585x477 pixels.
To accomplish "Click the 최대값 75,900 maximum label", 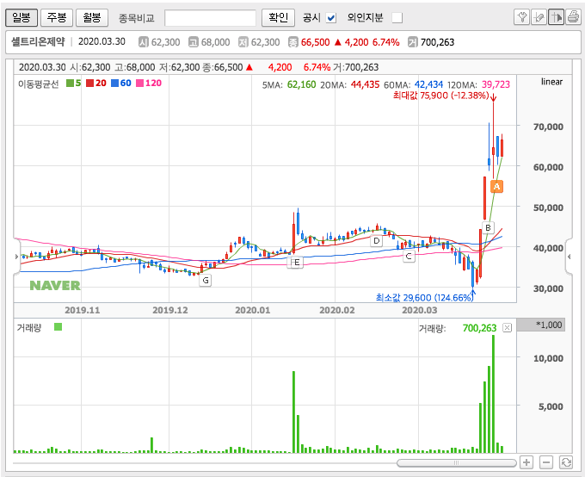I will [440, 96].
